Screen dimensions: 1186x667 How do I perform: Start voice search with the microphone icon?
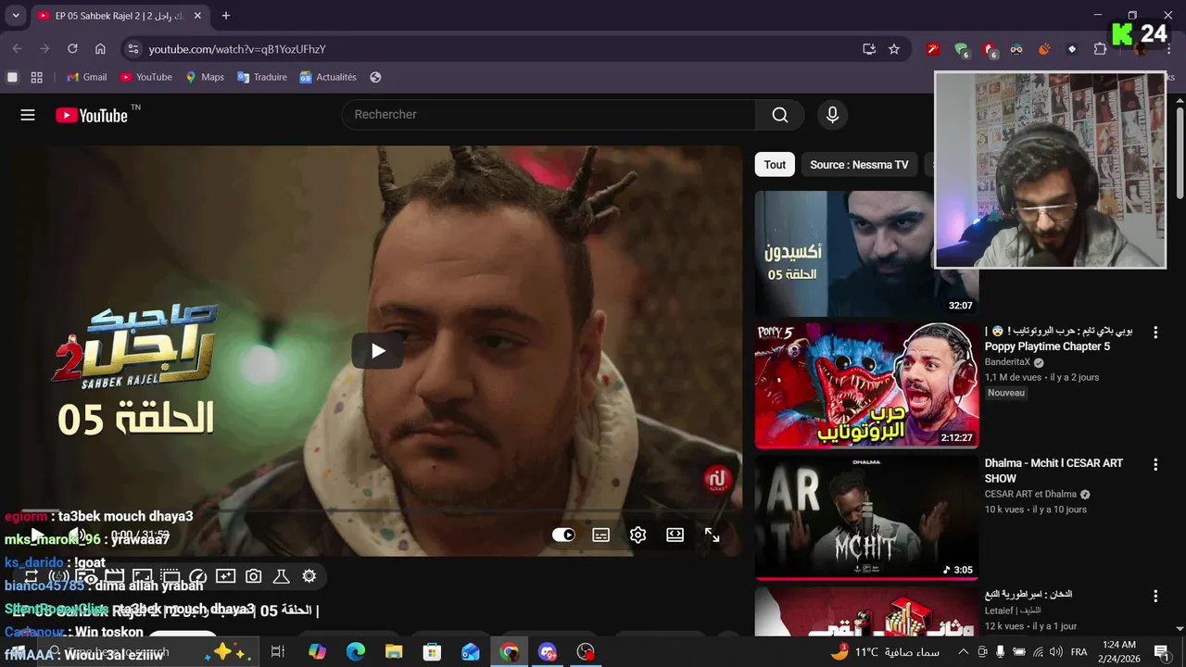coord(832,115)
